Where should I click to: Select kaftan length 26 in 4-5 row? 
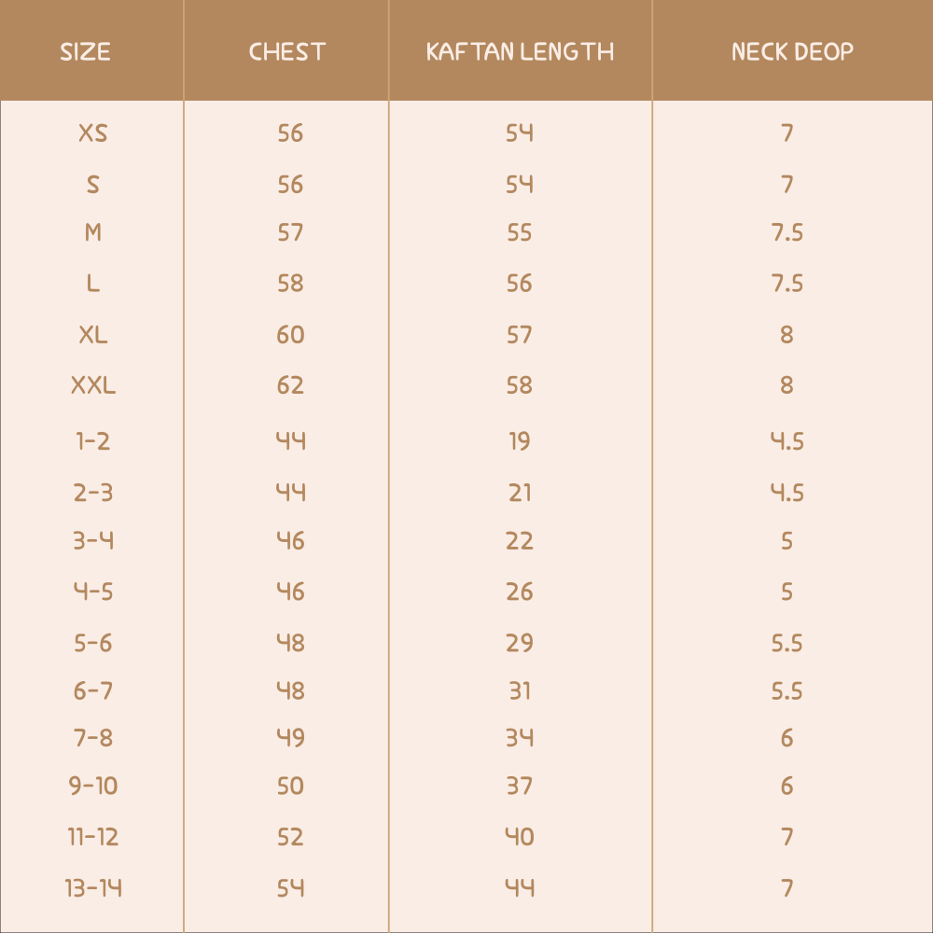pos(520,592)
